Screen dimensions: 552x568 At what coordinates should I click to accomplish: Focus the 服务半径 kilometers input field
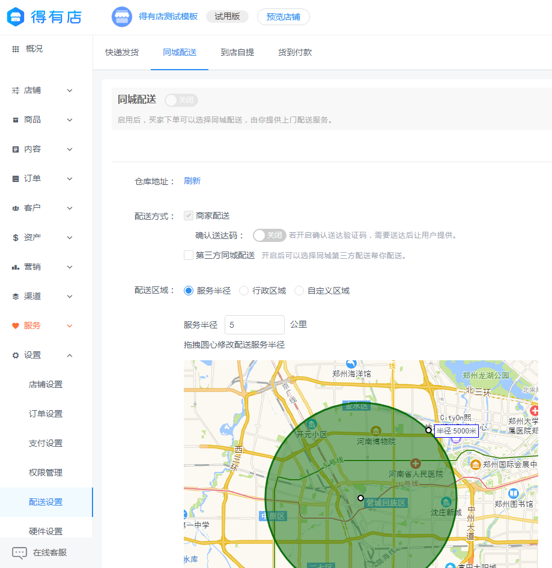255,325
